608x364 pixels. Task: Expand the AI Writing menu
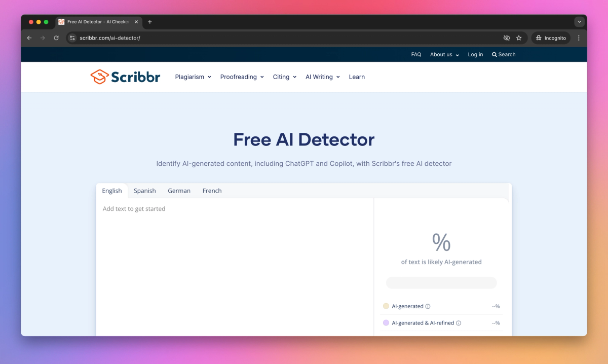point(322,77)
